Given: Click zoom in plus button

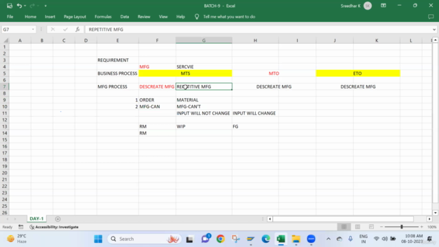Looking at the screenshot, I should click(422, 227).
